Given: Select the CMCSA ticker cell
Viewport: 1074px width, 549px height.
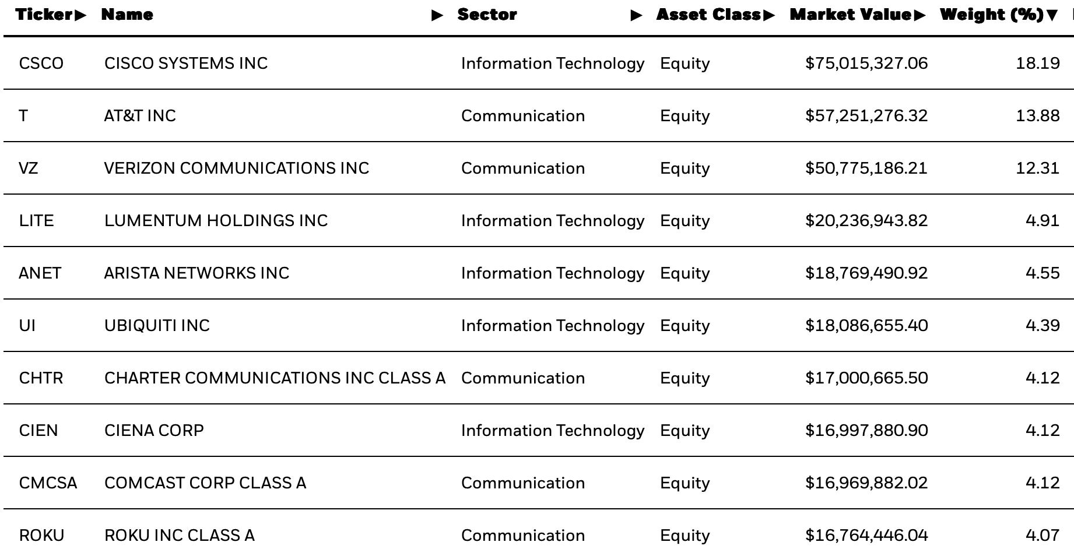Looking at the screenshot, I should pyautogui.click(x=48, y=483).
